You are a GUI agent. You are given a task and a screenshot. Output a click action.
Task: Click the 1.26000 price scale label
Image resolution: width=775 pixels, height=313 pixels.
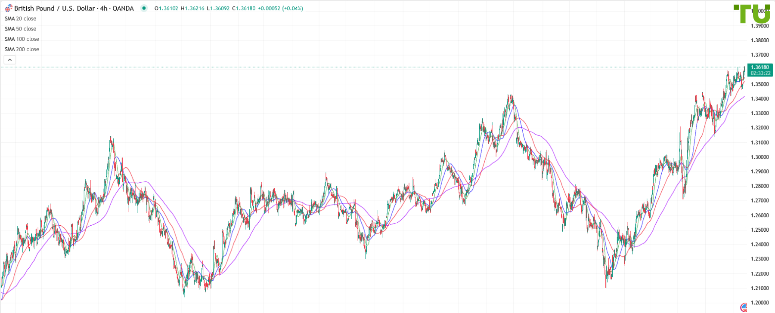click(760, 215)
